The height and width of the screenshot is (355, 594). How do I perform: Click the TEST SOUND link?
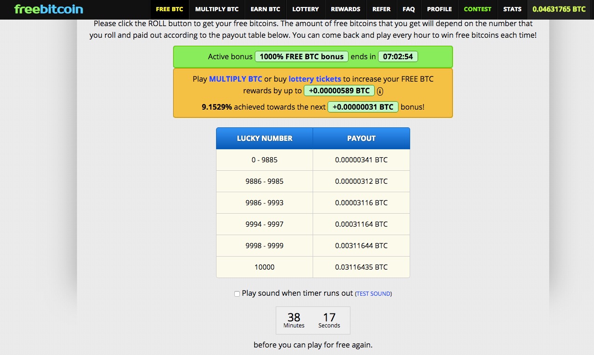[x=373, y=294]
